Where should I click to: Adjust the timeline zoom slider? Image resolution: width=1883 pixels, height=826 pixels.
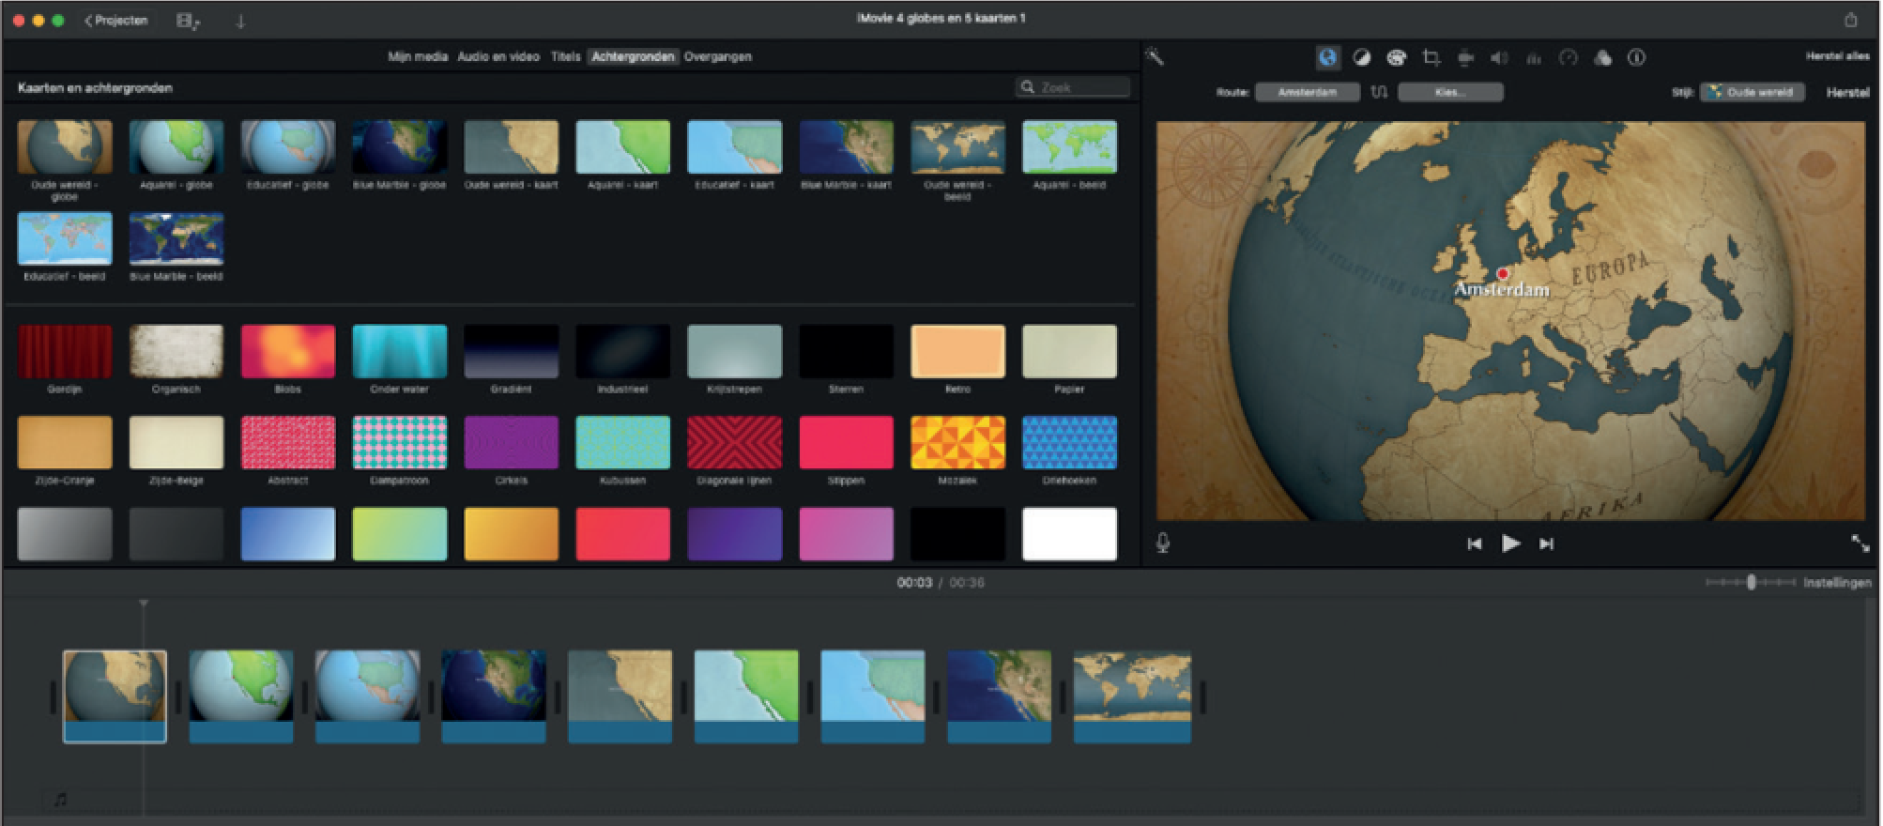(1751, 583)
